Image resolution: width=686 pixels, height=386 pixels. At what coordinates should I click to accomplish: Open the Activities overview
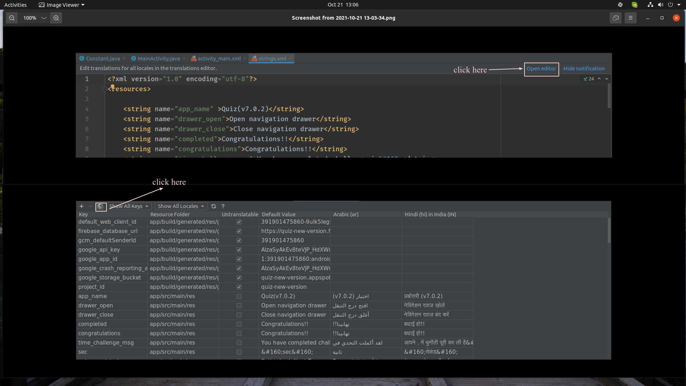15,5
